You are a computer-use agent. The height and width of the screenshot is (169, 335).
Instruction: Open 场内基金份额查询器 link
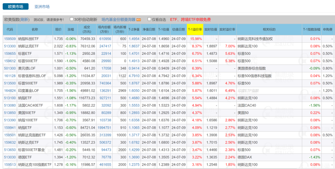[118, 19]
